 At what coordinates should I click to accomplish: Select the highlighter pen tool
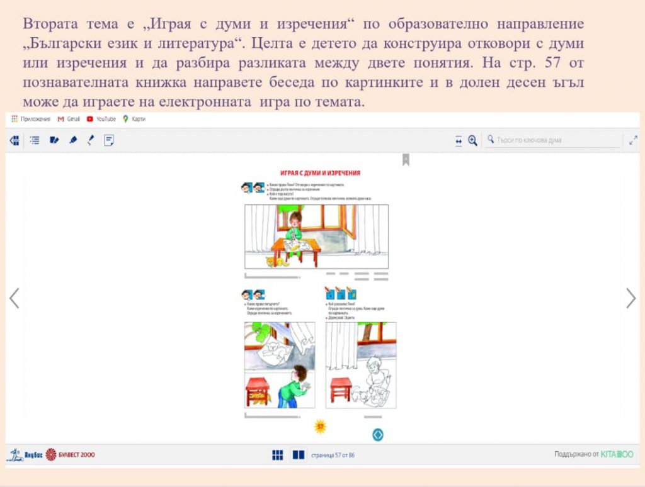[72, 140]
